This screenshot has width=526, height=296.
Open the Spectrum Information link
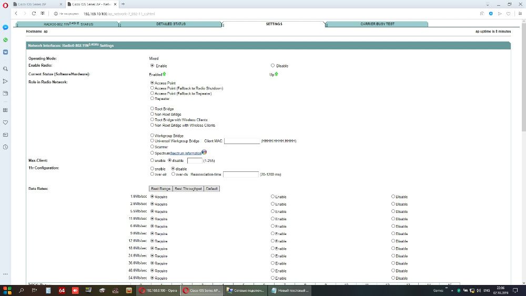(x=186, y=153)
